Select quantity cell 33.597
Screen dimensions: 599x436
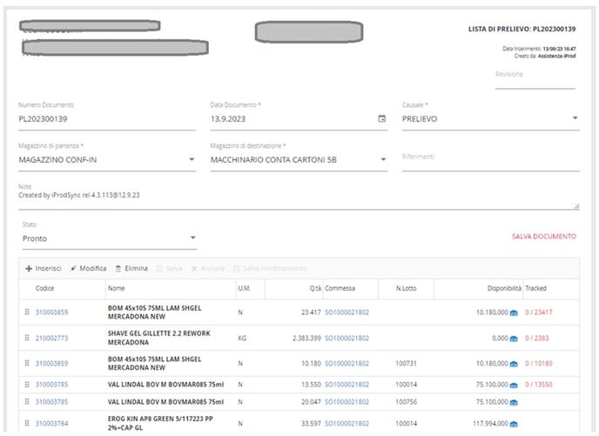tap(311, 424)
